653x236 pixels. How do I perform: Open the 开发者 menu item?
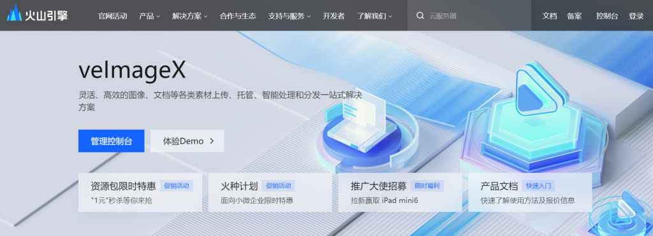click(334, 16)
